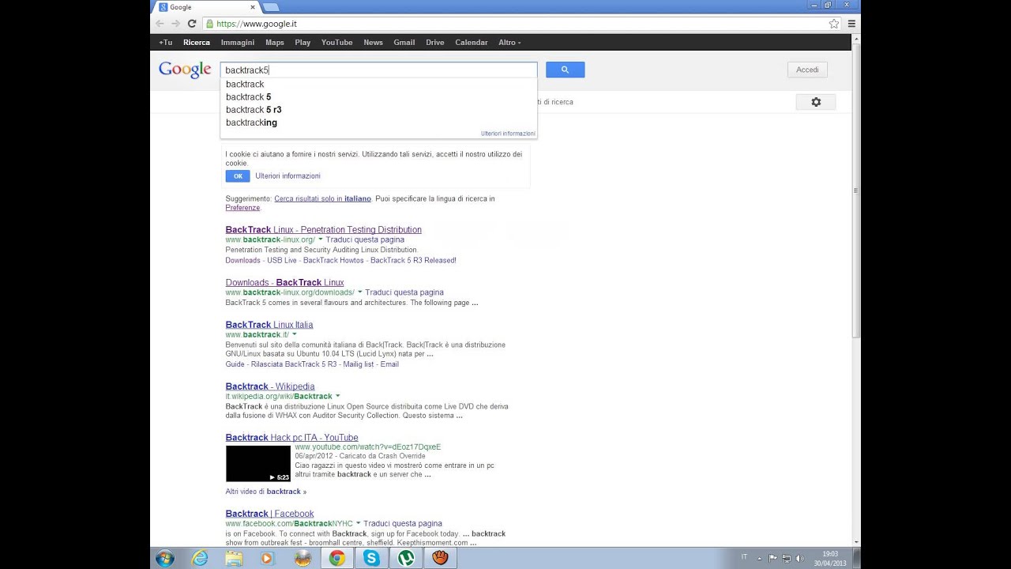
Task: Click forward navigation arrow
Action: point(175,24)
